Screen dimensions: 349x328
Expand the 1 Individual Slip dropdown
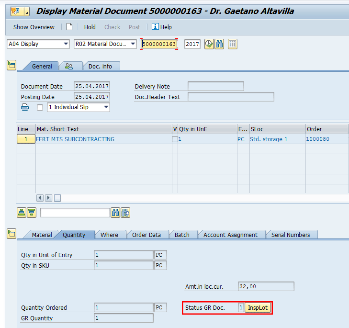coord(79,107)
